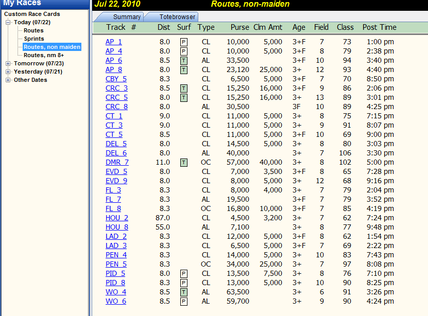
Task: Open the AP 1 race link
Action: pos(114,42)
